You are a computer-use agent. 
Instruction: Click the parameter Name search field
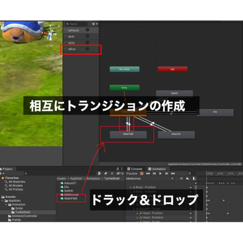(77, 24)
